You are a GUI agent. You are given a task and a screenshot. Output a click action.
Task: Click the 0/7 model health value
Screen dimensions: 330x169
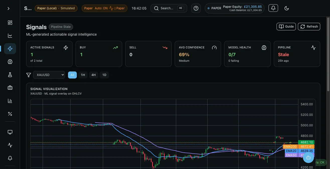(232, 55)
